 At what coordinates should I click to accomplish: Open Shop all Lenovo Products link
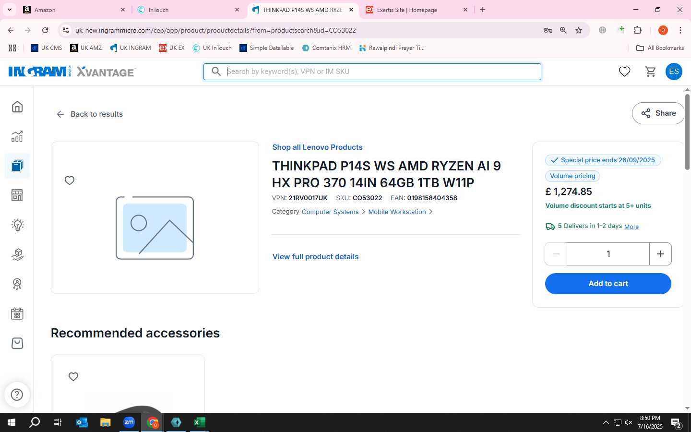point(317,147)
